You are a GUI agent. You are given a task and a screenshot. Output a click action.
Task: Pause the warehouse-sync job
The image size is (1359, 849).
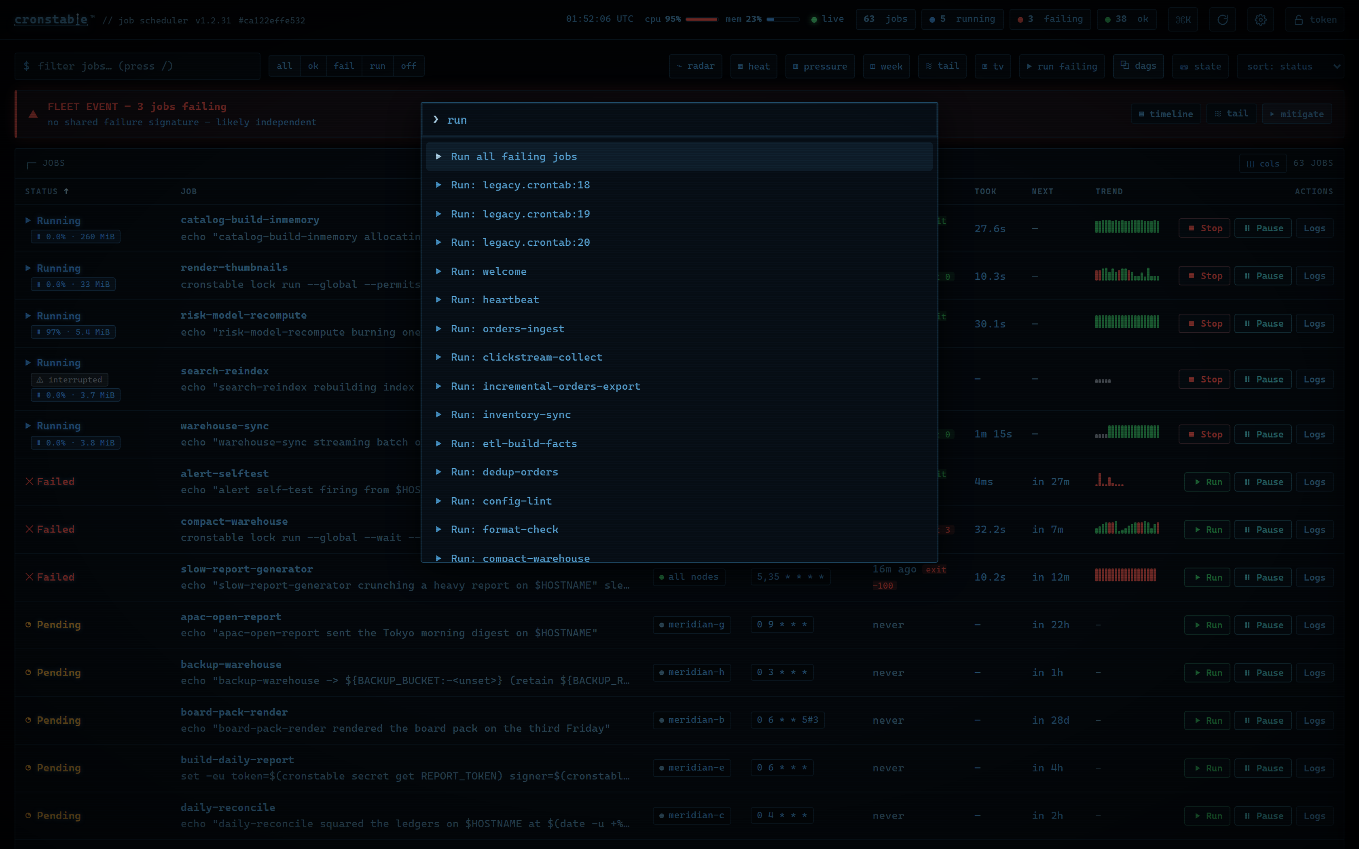pyautogui.click(x=1263, y=435)
